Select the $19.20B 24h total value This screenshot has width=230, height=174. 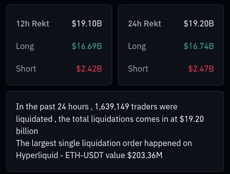tap(199, 24)
